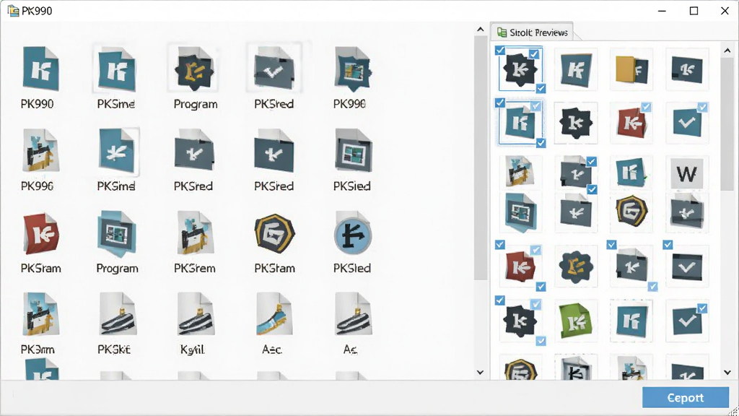Select the fully visible gold hexagon preview thumbnail
This screenshot has width=739, height=416.
[x=631, y=211]
